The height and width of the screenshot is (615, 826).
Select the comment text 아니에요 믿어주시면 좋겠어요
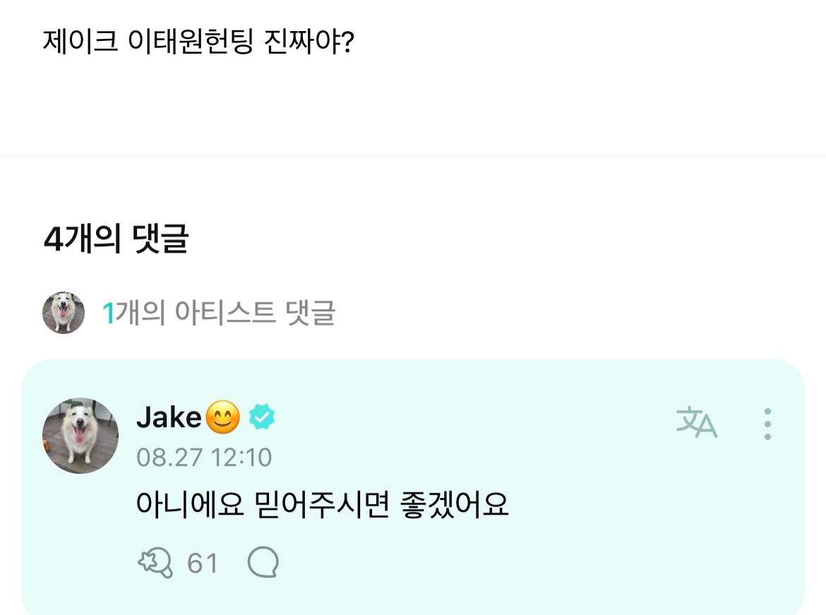coord(322,504)
